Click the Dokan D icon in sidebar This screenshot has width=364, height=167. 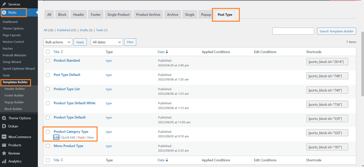point(4,126)
